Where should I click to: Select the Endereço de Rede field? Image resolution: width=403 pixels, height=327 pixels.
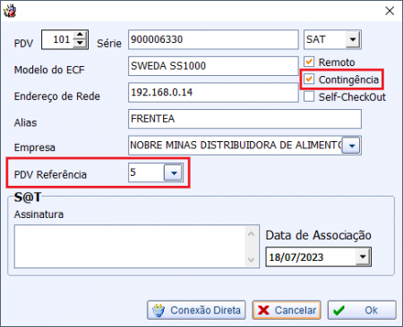(213, 93)
